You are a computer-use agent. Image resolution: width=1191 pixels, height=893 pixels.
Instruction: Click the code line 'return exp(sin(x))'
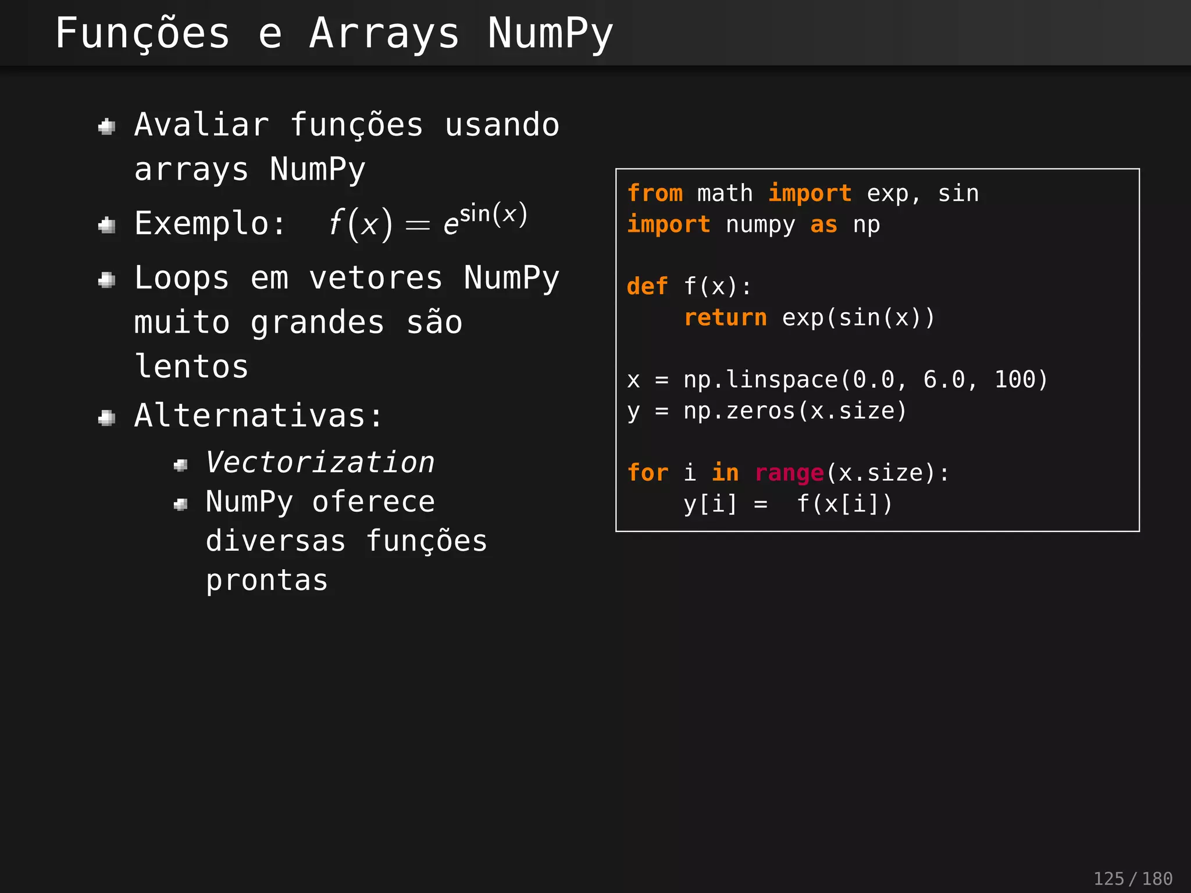(x=810, y=318)
